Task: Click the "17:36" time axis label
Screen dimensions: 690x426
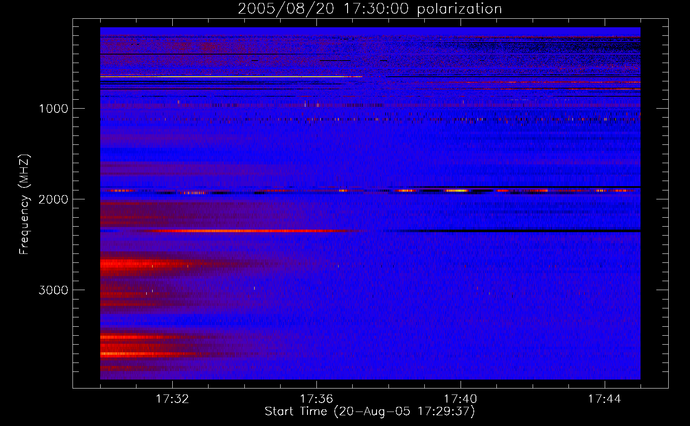Action: (316, 399)
